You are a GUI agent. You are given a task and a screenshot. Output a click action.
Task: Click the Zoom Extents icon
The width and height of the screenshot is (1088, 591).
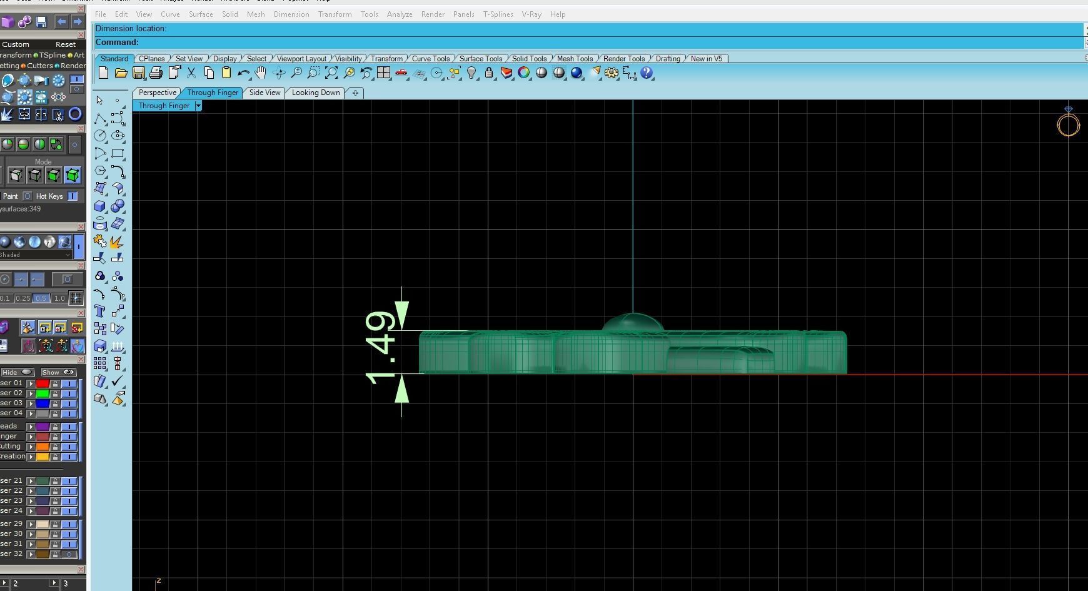click(x=331, y=73)
